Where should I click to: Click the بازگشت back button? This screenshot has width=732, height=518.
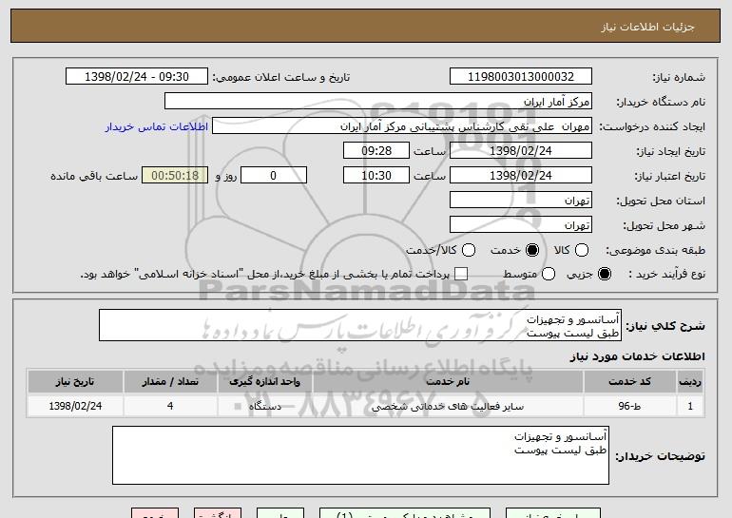point(218,513)
